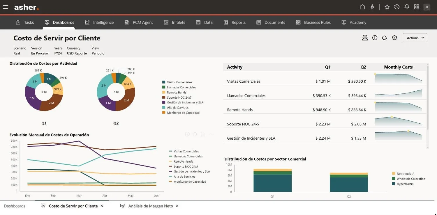This screenshot has width=437, height=215.
Task: Click the Remote Hands monthly costs sparkline
Action: point(398,106)
